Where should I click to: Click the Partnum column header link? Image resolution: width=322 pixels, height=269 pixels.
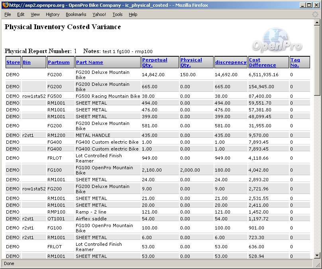[x=59, y=62]
